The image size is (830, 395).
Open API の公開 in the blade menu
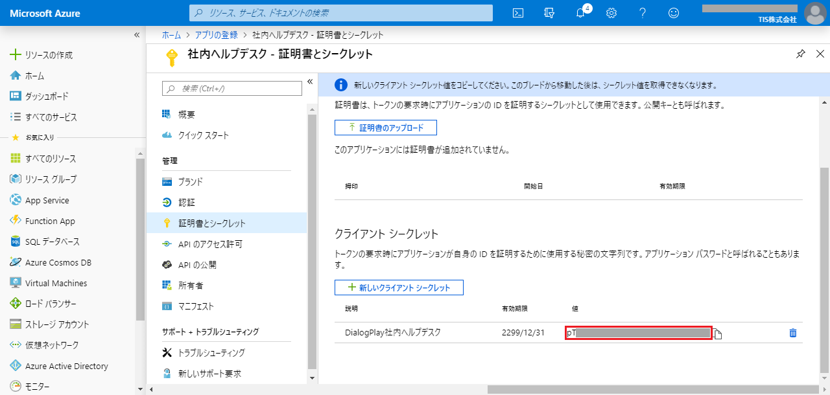click(189, 265)
